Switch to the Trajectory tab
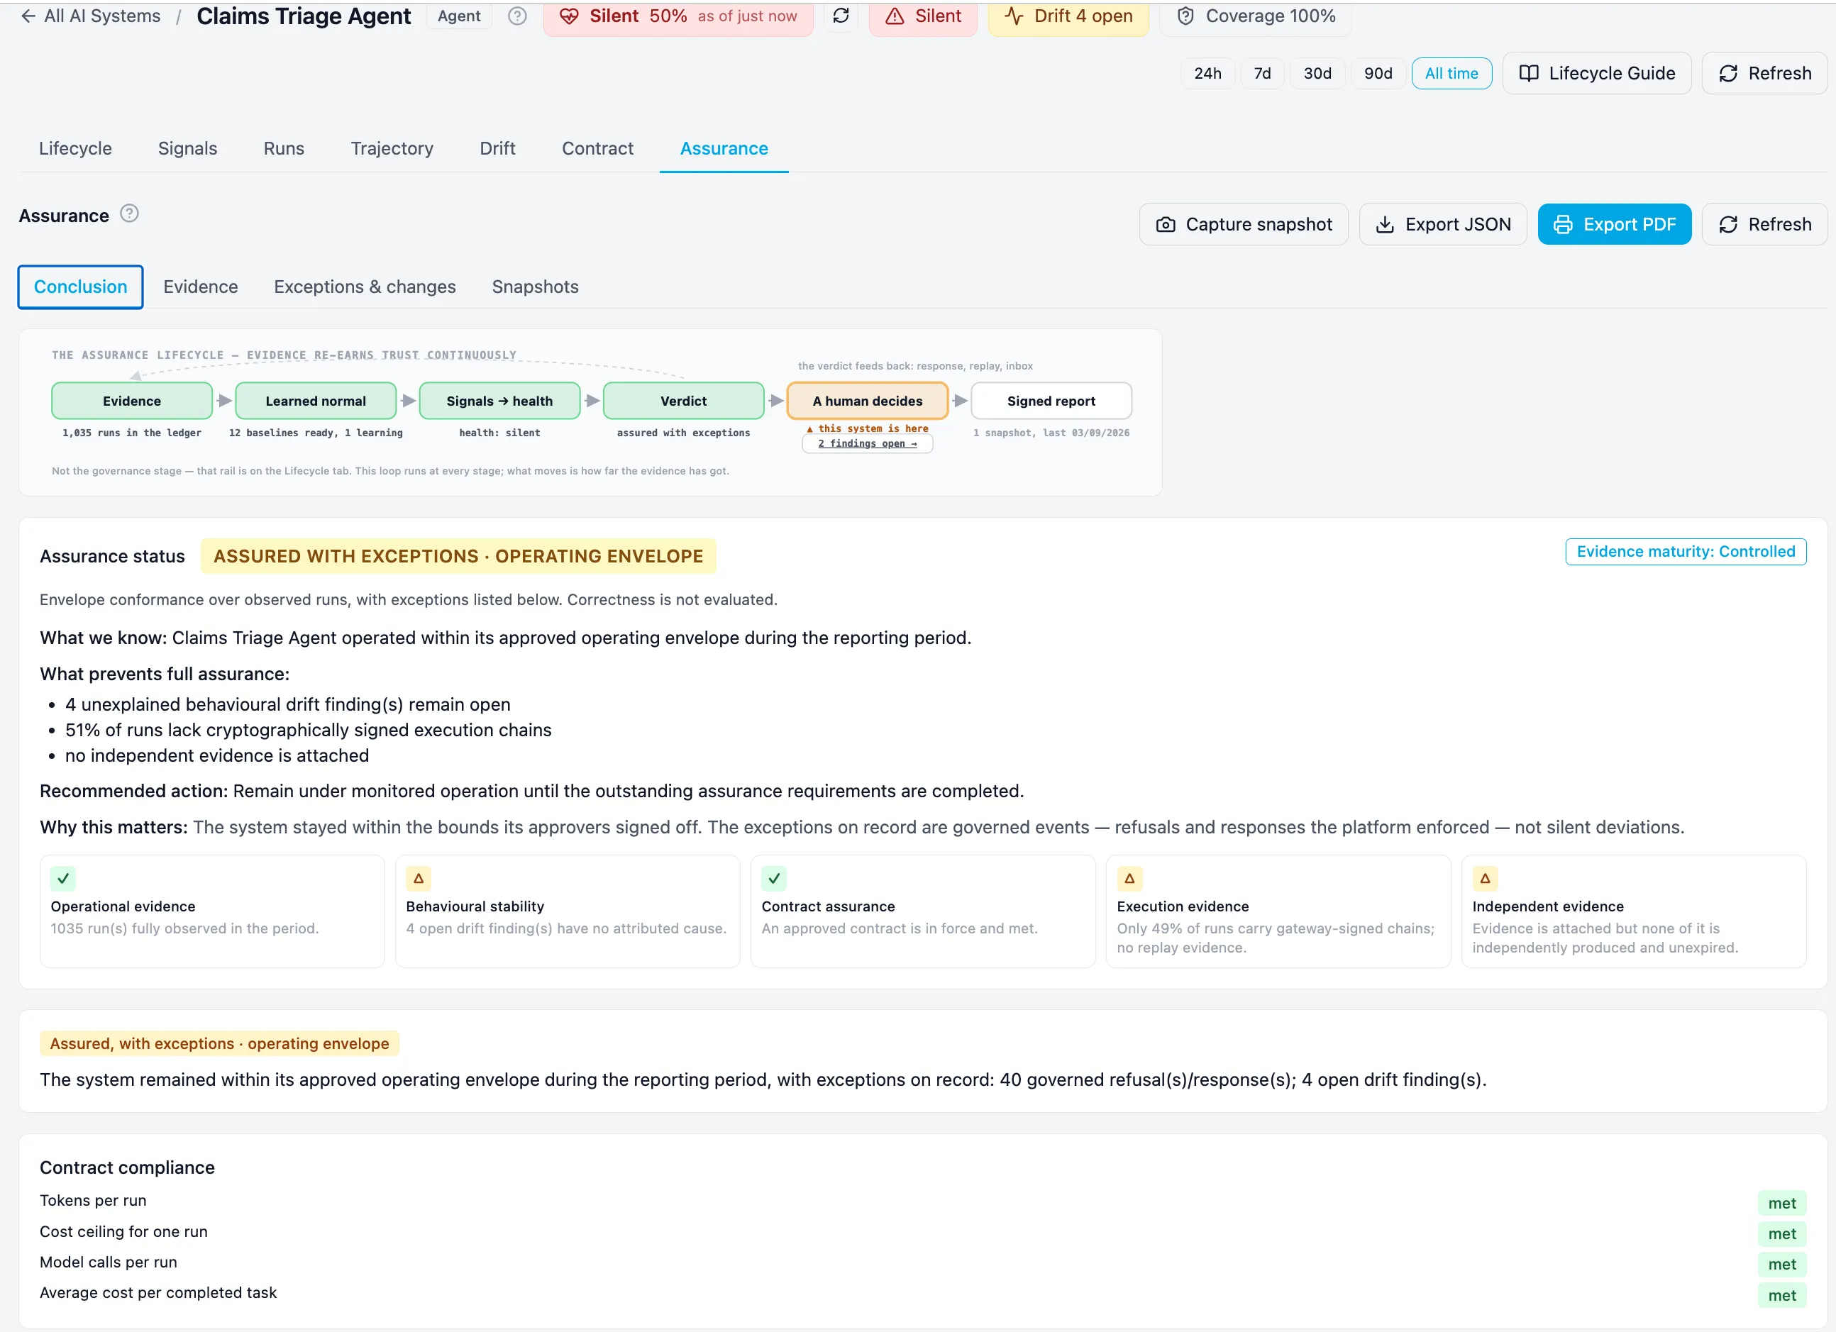Image resolution: width=1836 pixels, height=1332 pixels. 392,149
